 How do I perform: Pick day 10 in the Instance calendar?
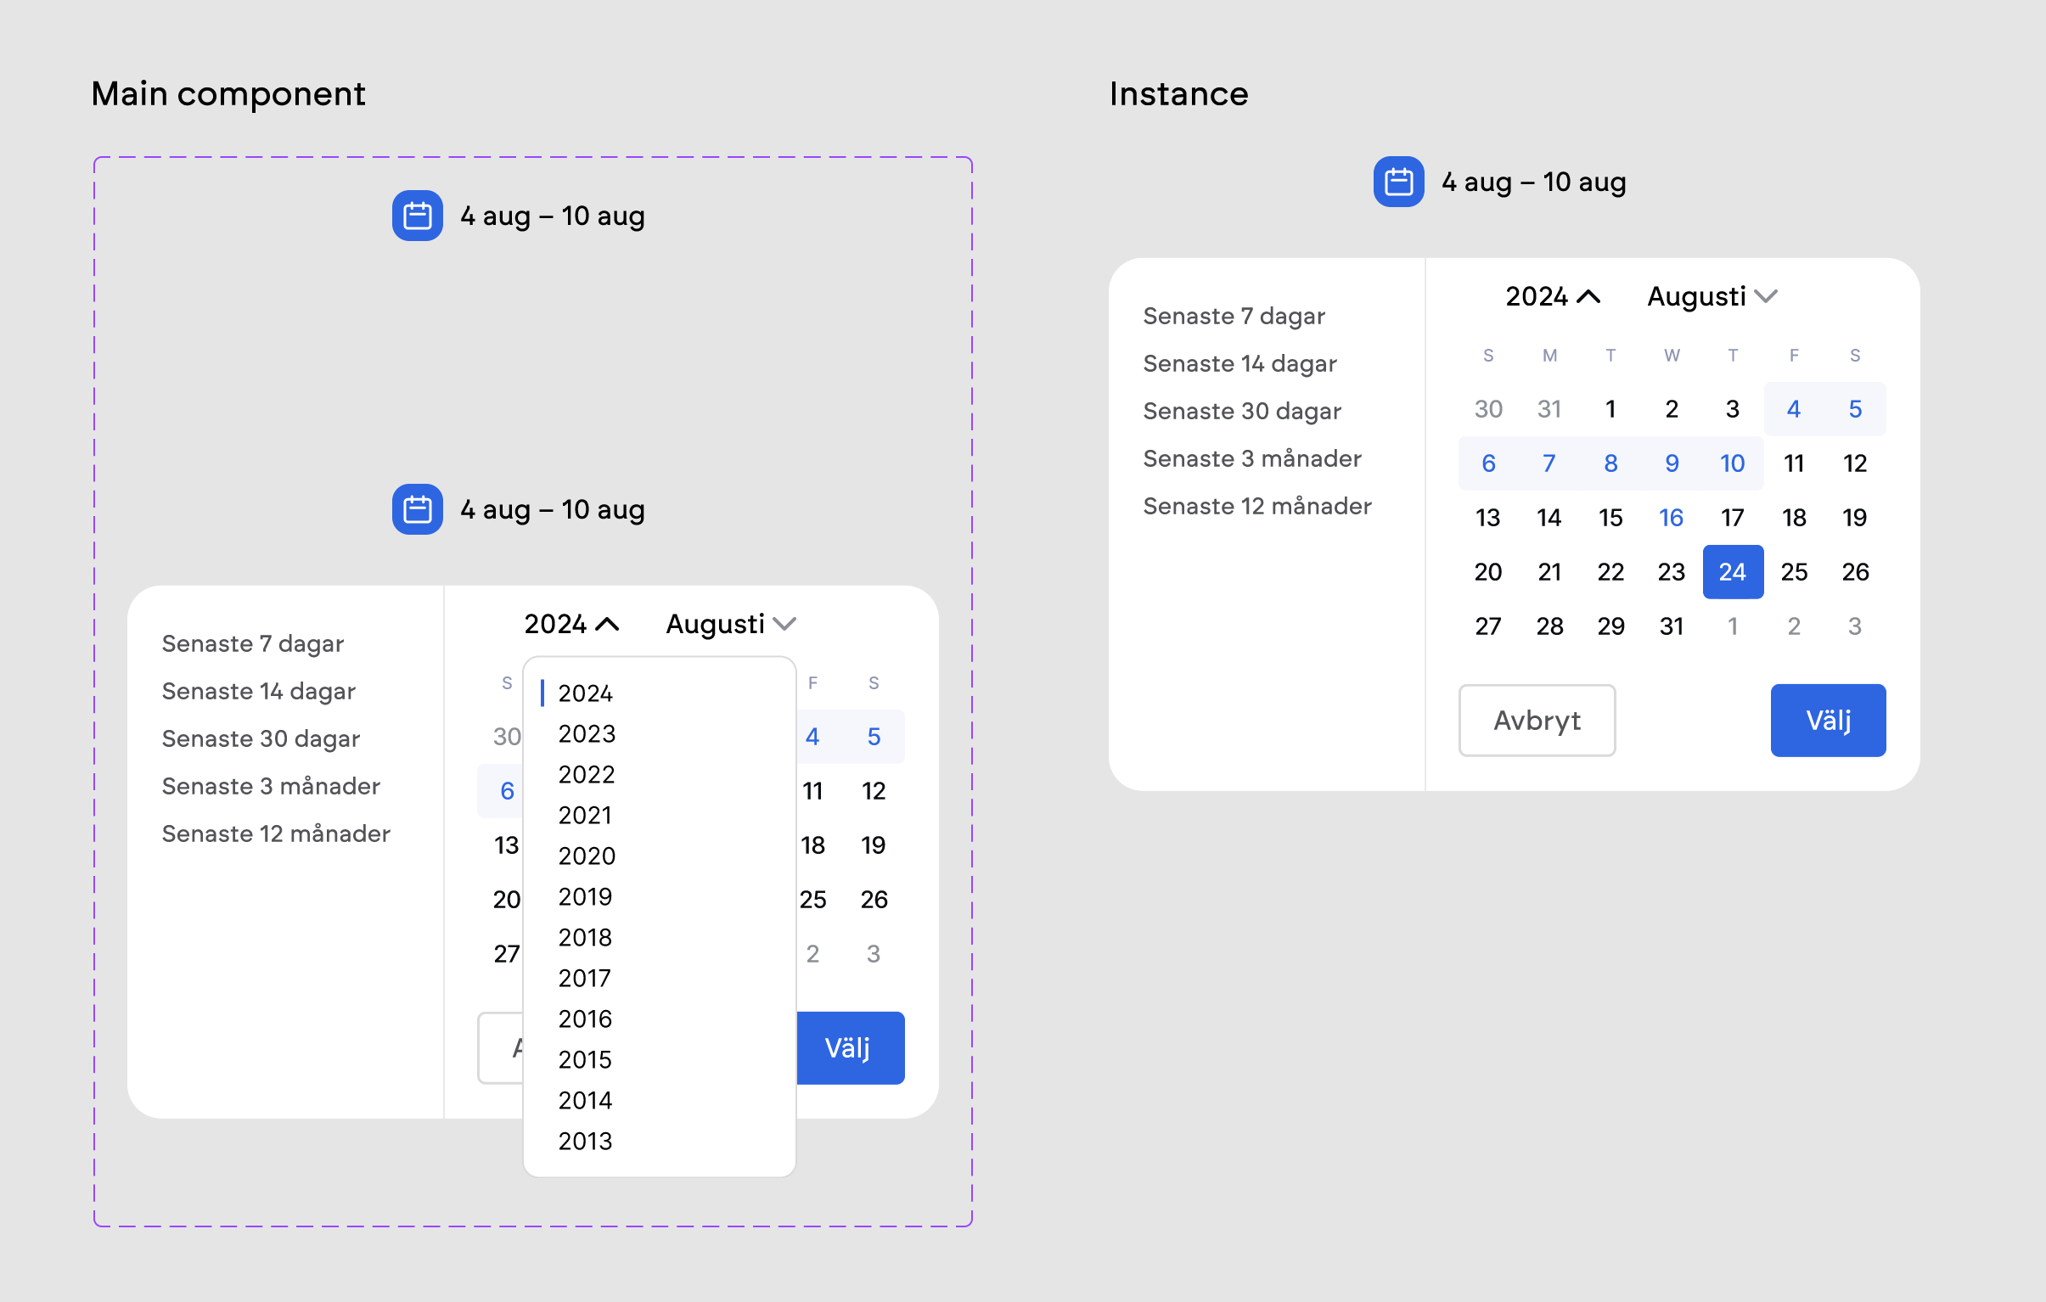[1733, 463]
